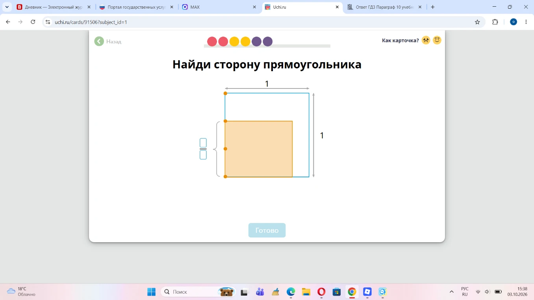Click the progress bar under colored dots
Viewport: 534px width, 300px height.
click(x=267, y=46)
